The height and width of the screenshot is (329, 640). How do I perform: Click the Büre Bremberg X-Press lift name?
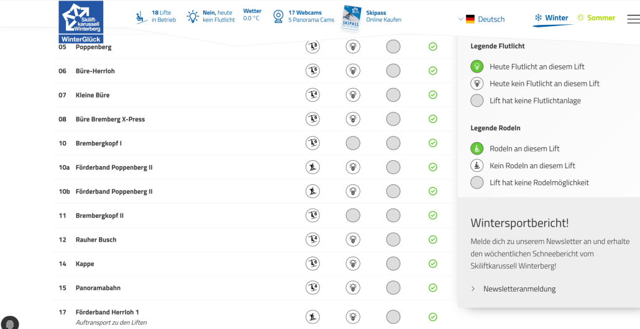tap(110, 119)
